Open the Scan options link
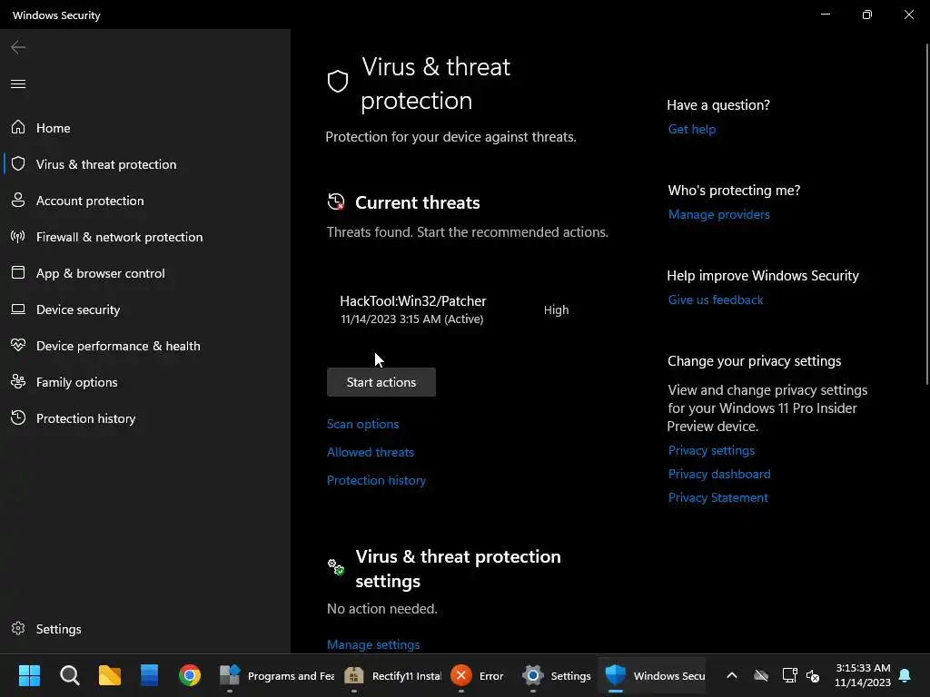930x697 pixels. tap(363, 424)
